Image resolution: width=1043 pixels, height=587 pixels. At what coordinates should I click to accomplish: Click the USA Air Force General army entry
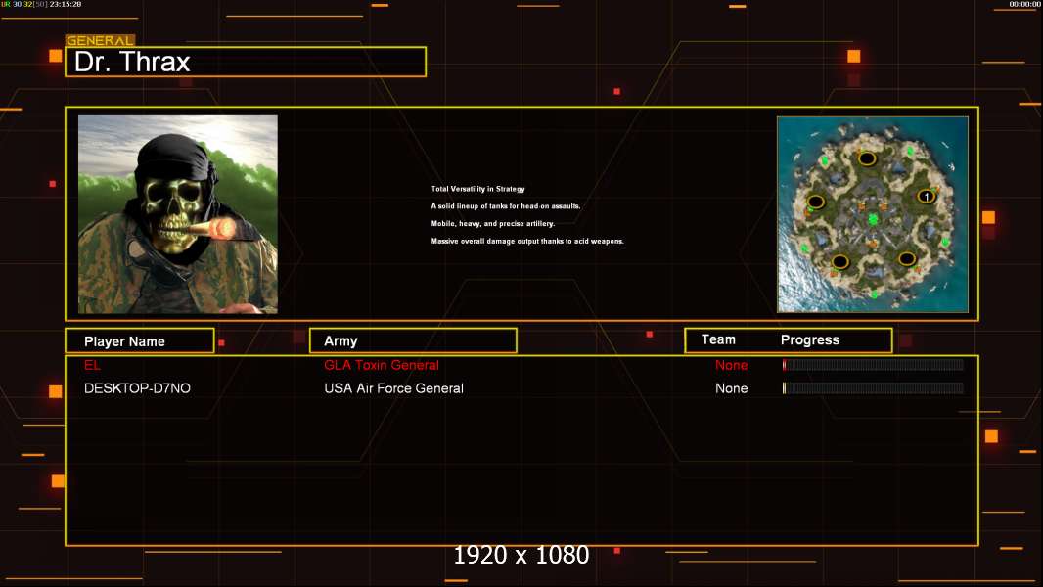click(393, 388)
